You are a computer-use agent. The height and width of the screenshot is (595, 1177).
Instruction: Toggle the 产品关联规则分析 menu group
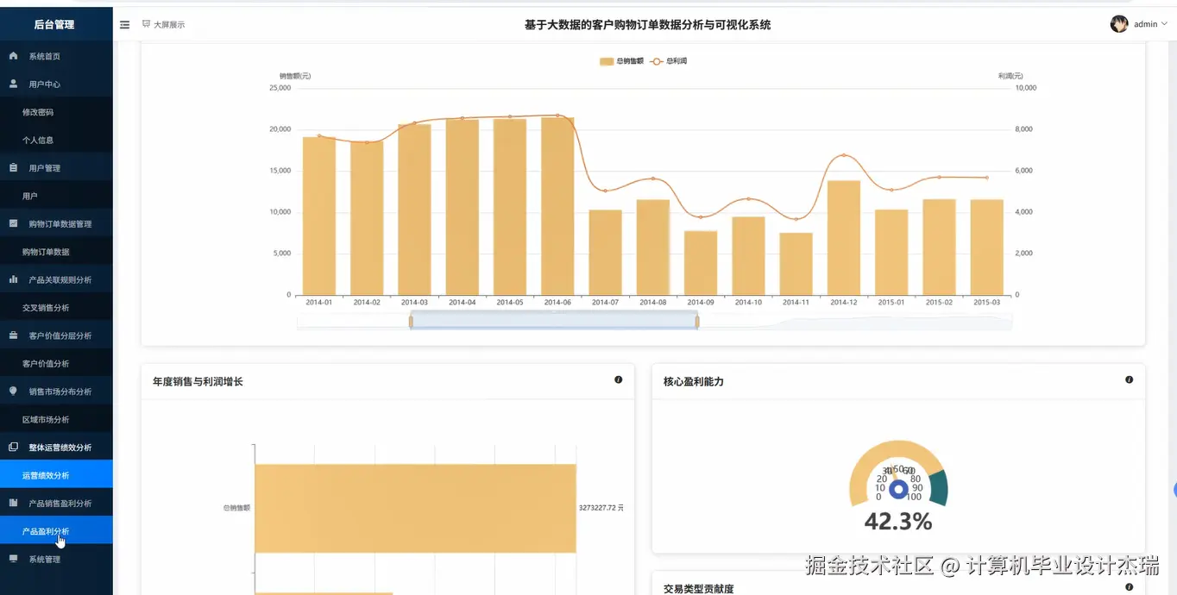click(56, 280)
